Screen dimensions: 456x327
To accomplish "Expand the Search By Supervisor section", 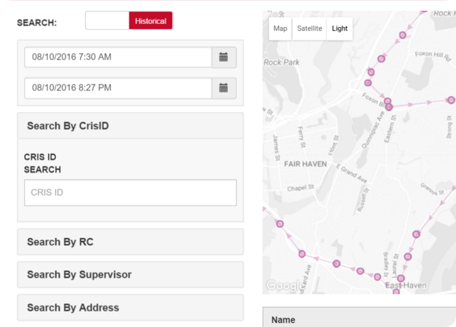I will [130, 275].
